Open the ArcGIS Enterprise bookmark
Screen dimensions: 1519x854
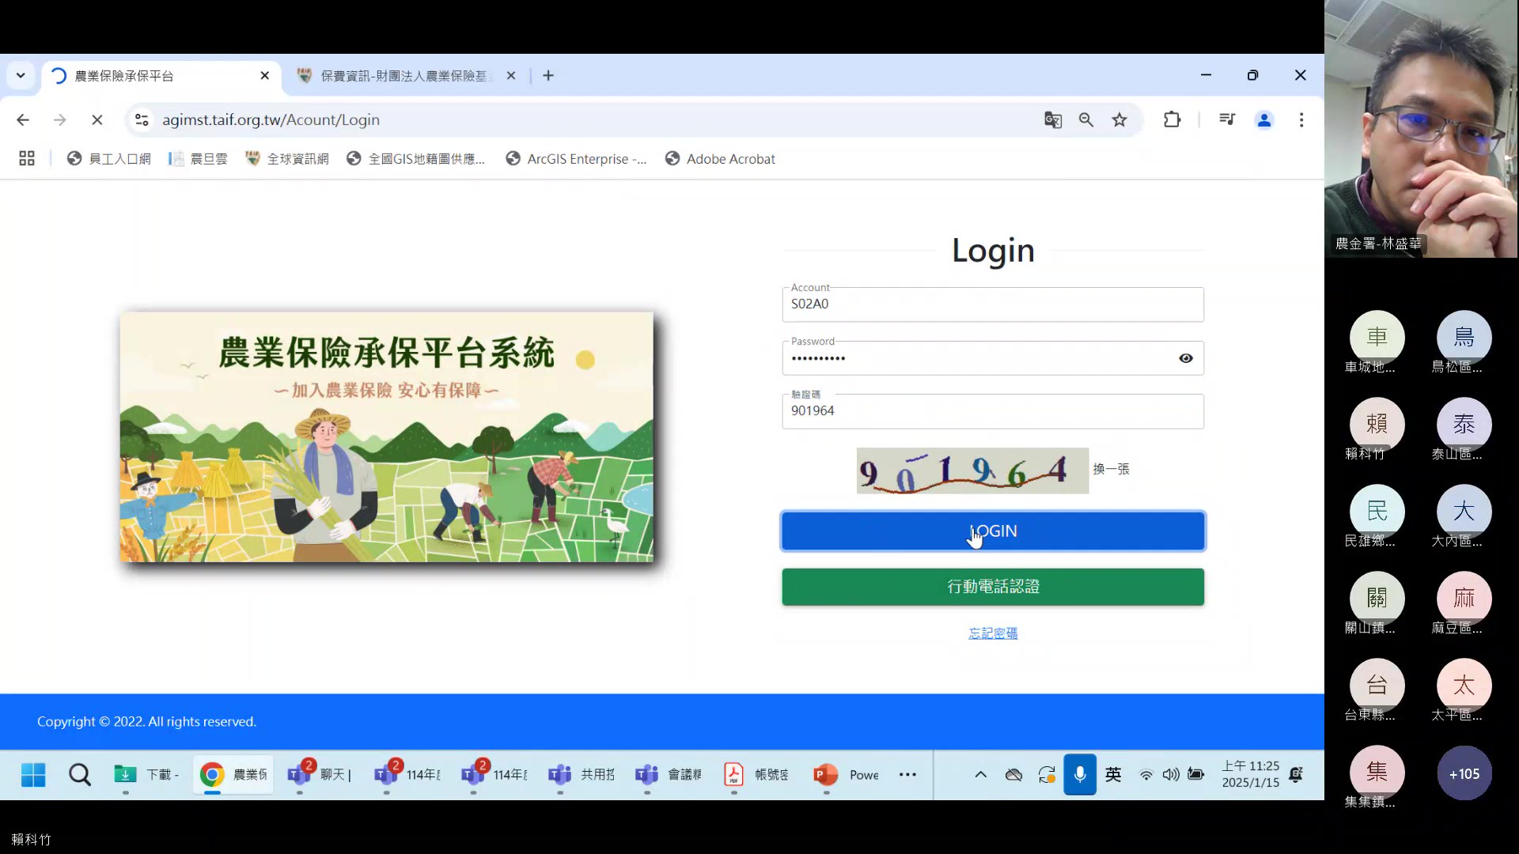(x=577, y=159)
